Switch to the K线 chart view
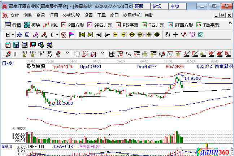The image size is (234, 156). 51,25
